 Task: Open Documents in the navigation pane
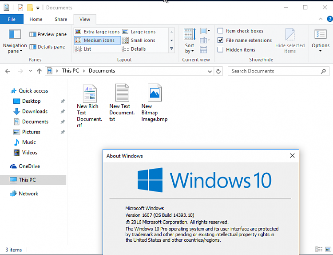31,122
